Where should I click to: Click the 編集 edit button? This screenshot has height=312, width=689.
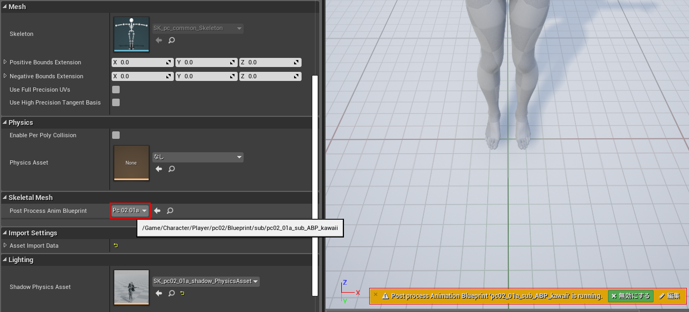pos(669,296)
